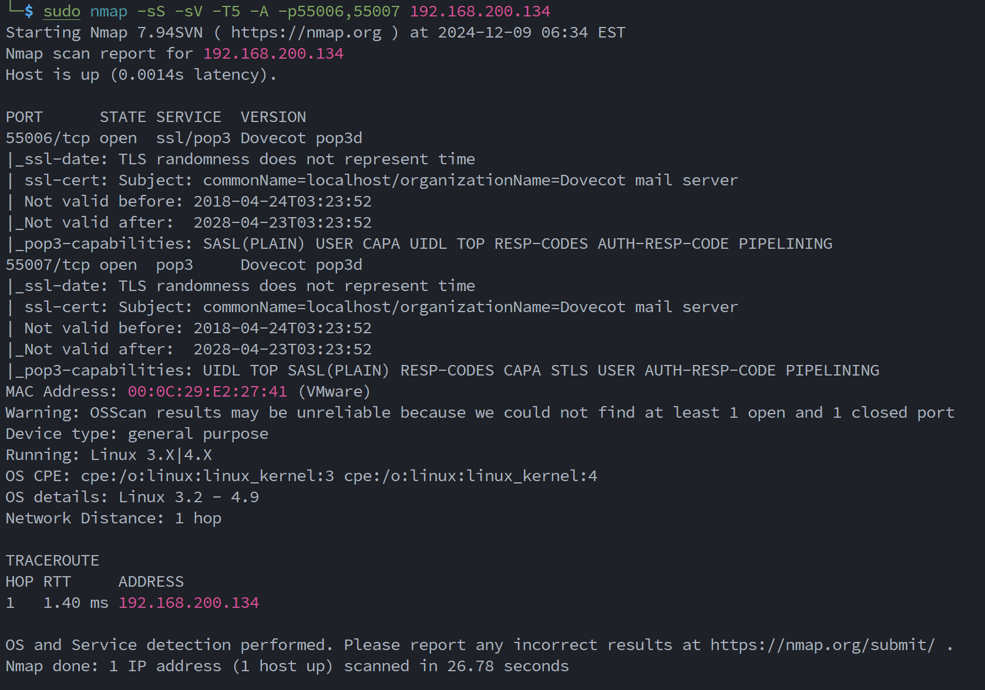Click the IP address in the sudo command line
The width and height of the screenshot is (985, 690).
[480, 12]
